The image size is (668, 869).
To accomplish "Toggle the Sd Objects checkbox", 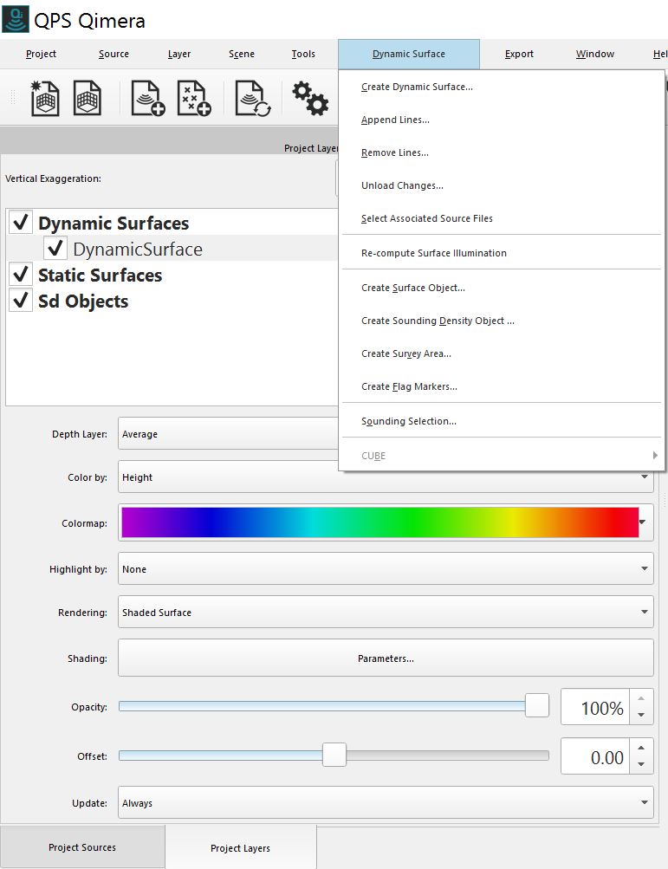I will tap(22, 301).
